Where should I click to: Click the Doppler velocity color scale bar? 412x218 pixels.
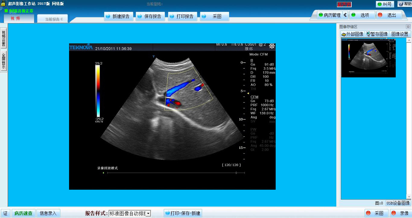tap(97, 91)
